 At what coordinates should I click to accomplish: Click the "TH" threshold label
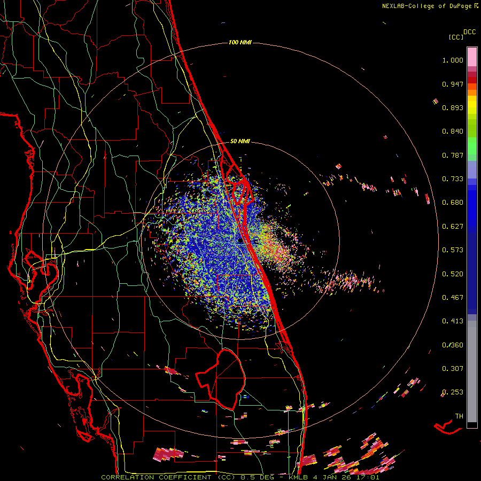pos(459,416)
